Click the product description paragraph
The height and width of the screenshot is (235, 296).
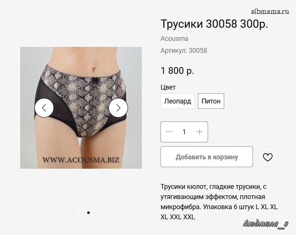[x=219, y=202]
